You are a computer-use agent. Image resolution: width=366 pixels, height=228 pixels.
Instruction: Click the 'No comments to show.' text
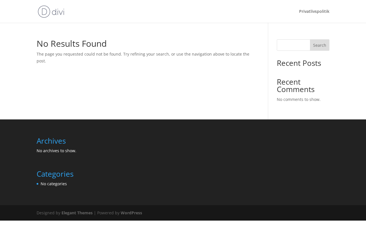click(299, 99)
